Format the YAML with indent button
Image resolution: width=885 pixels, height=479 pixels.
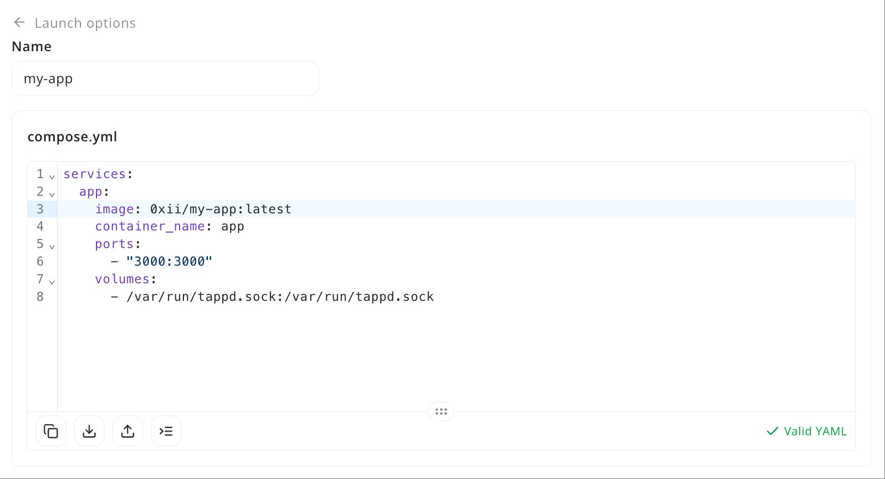166,431
